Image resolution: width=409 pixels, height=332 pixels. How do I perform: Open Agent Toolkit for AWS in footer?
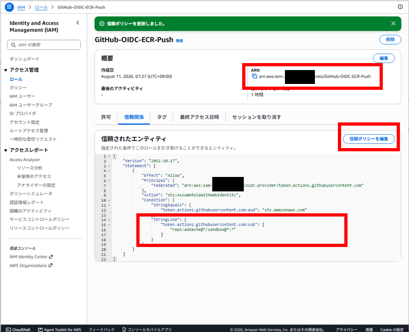60,330
